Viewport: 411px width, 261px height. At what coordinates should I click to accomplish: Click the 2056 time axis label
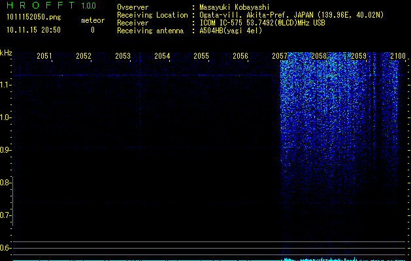(240, 55)
